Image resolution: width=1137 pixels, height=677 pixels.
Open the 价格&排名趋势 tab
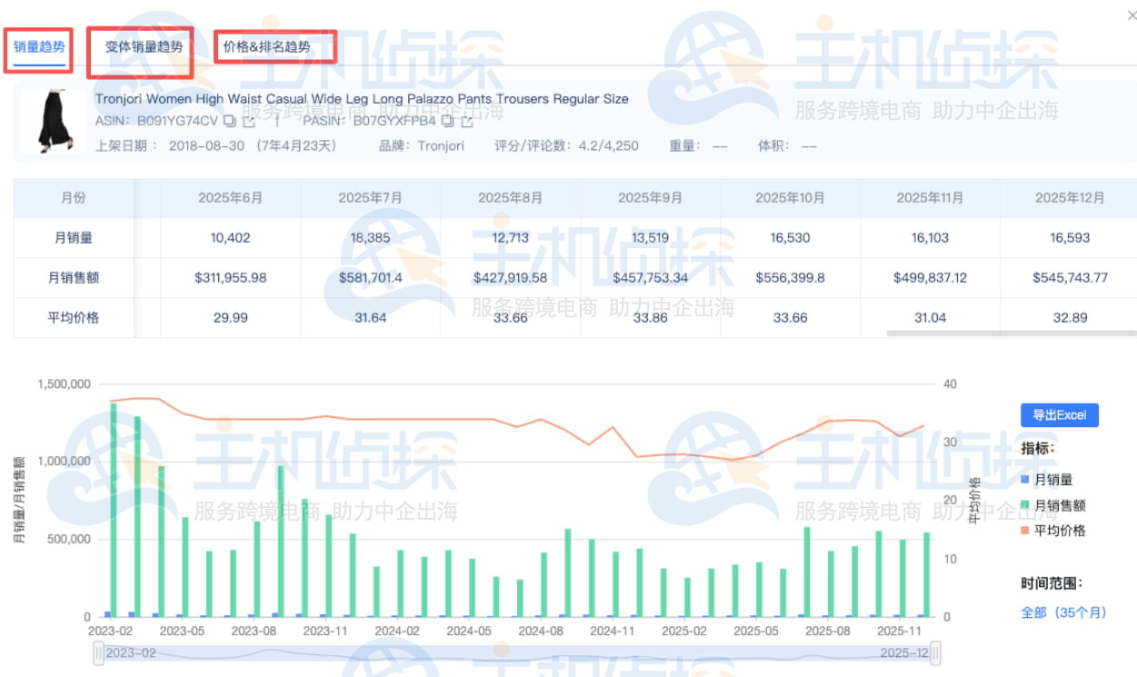coord(267,47)
